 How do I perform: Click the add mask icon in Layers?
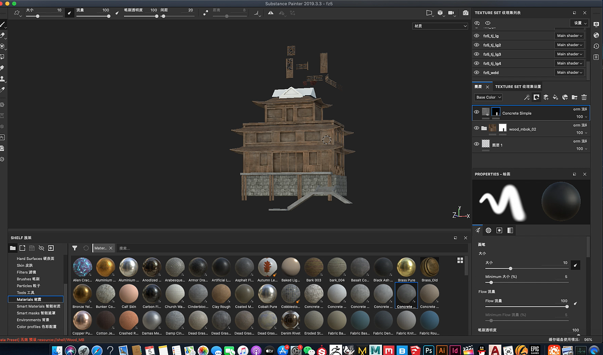536,97
